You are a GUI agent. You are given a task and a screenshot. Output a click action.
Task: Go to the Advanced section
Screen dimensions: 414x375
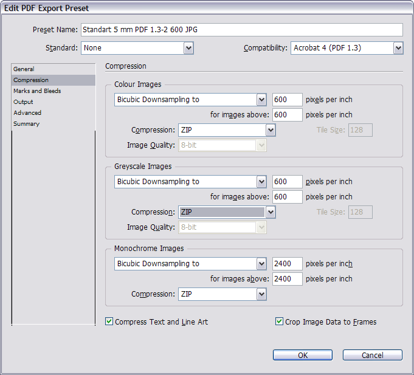click(x=53, y=113)
